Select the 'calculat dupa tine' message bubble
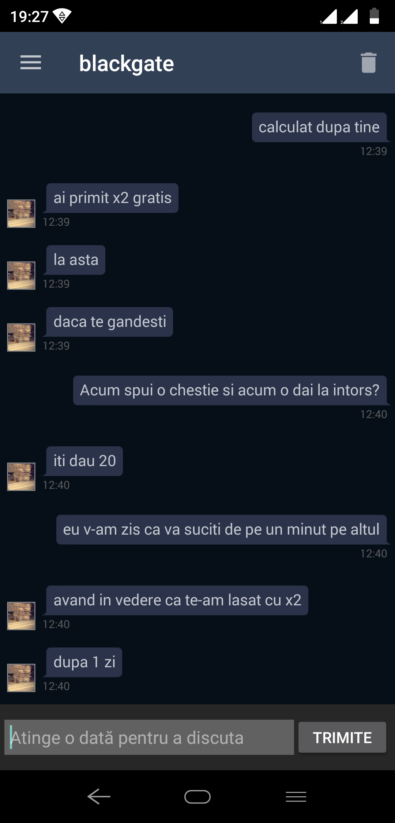 pyautogui.click(x=319, y=127)
